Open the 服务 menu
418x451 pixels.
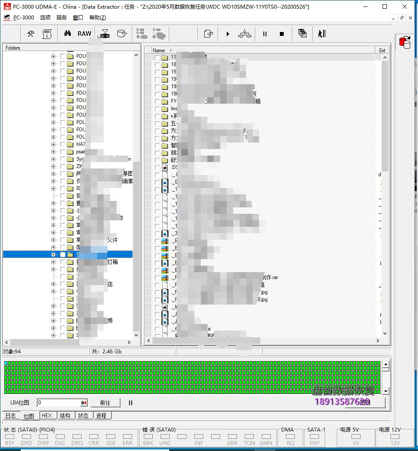pos(62,18)
